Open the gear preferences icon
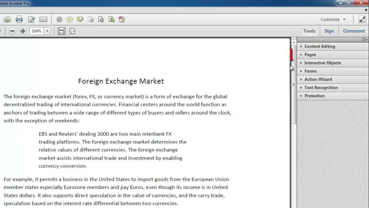369x208 pixels. (x=59, y=19)
